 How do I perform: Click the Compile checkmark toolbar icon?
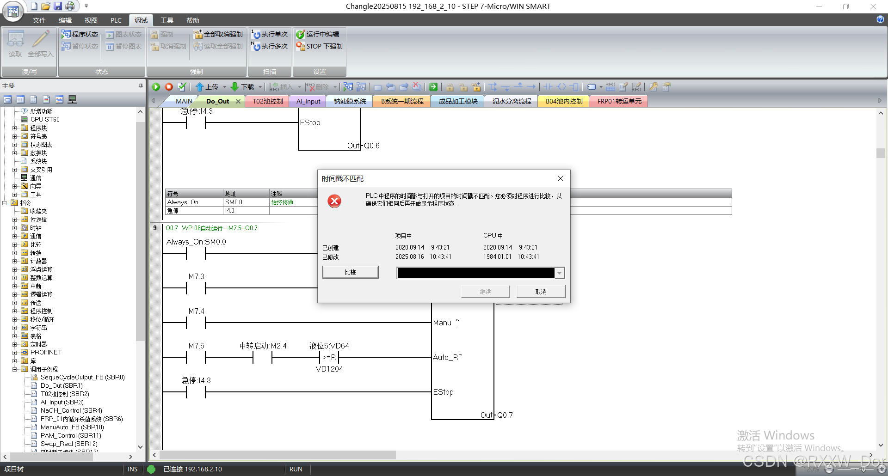pos(182,87)
